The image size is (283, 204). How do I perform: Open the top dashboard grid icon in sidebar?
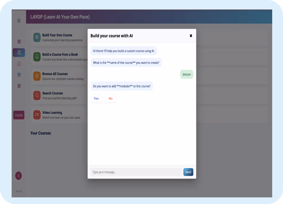[x=19, y=42]
